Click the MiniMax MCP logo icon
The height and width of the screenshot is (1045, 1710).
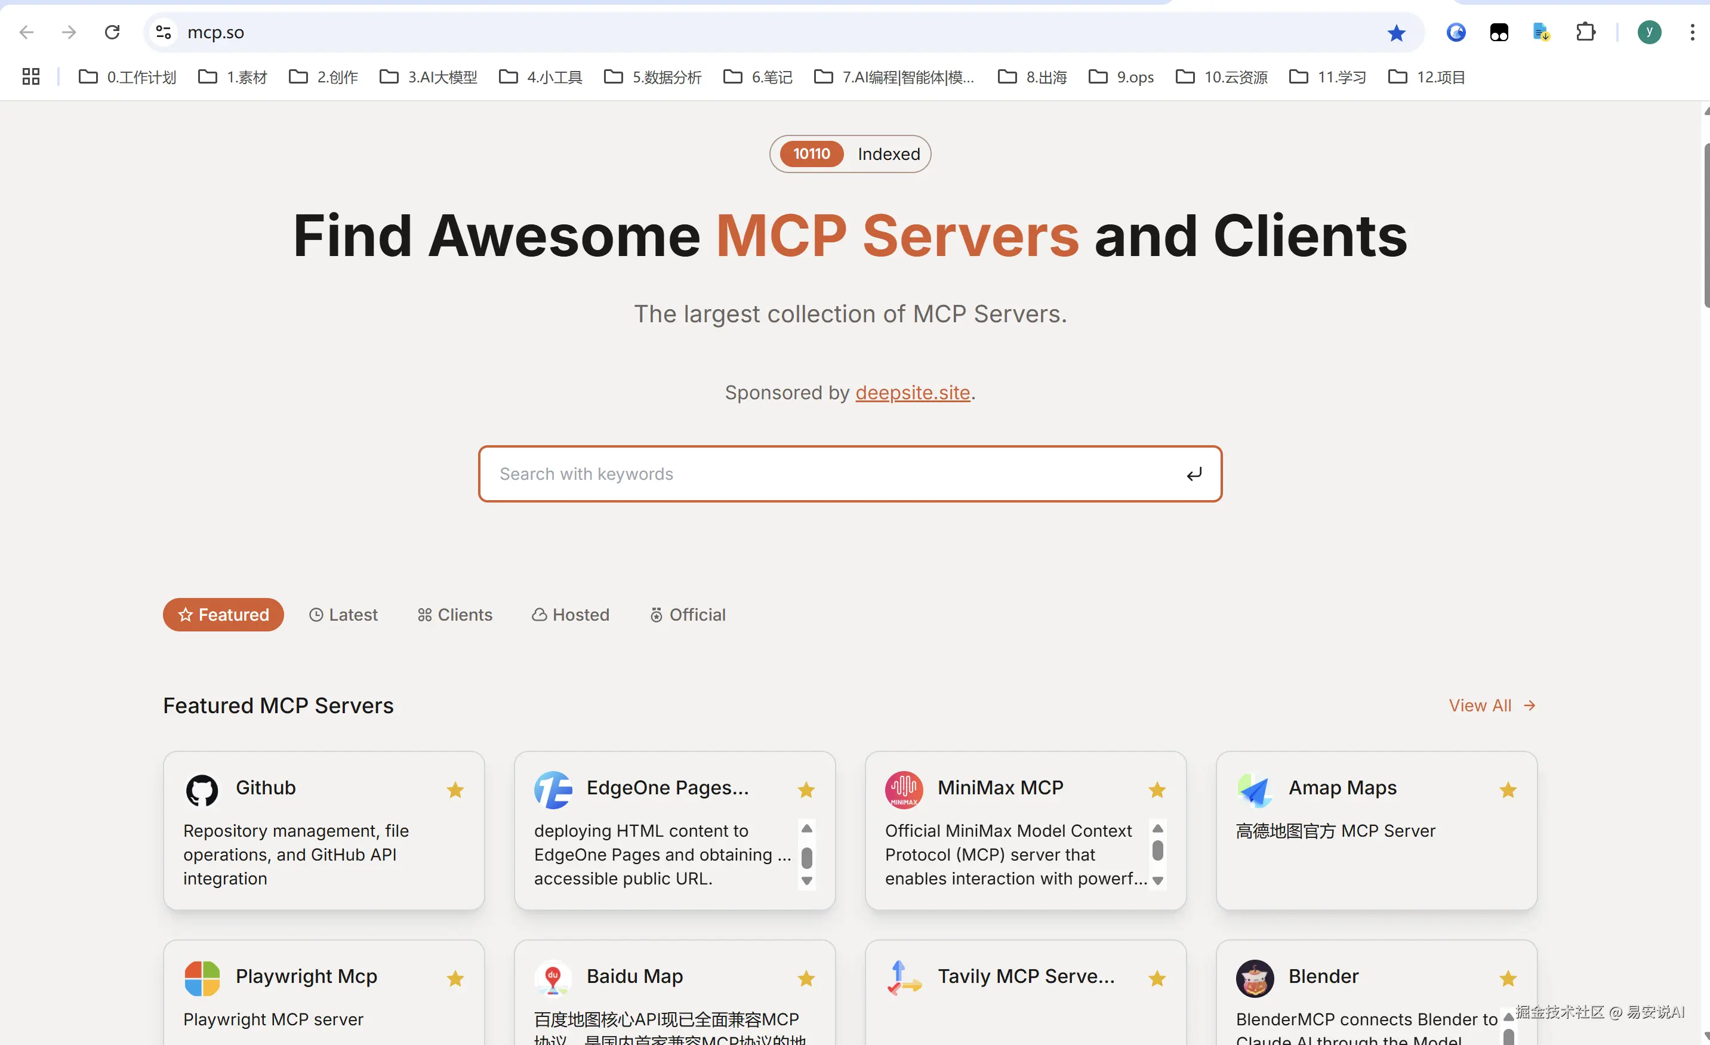point(904,790)
